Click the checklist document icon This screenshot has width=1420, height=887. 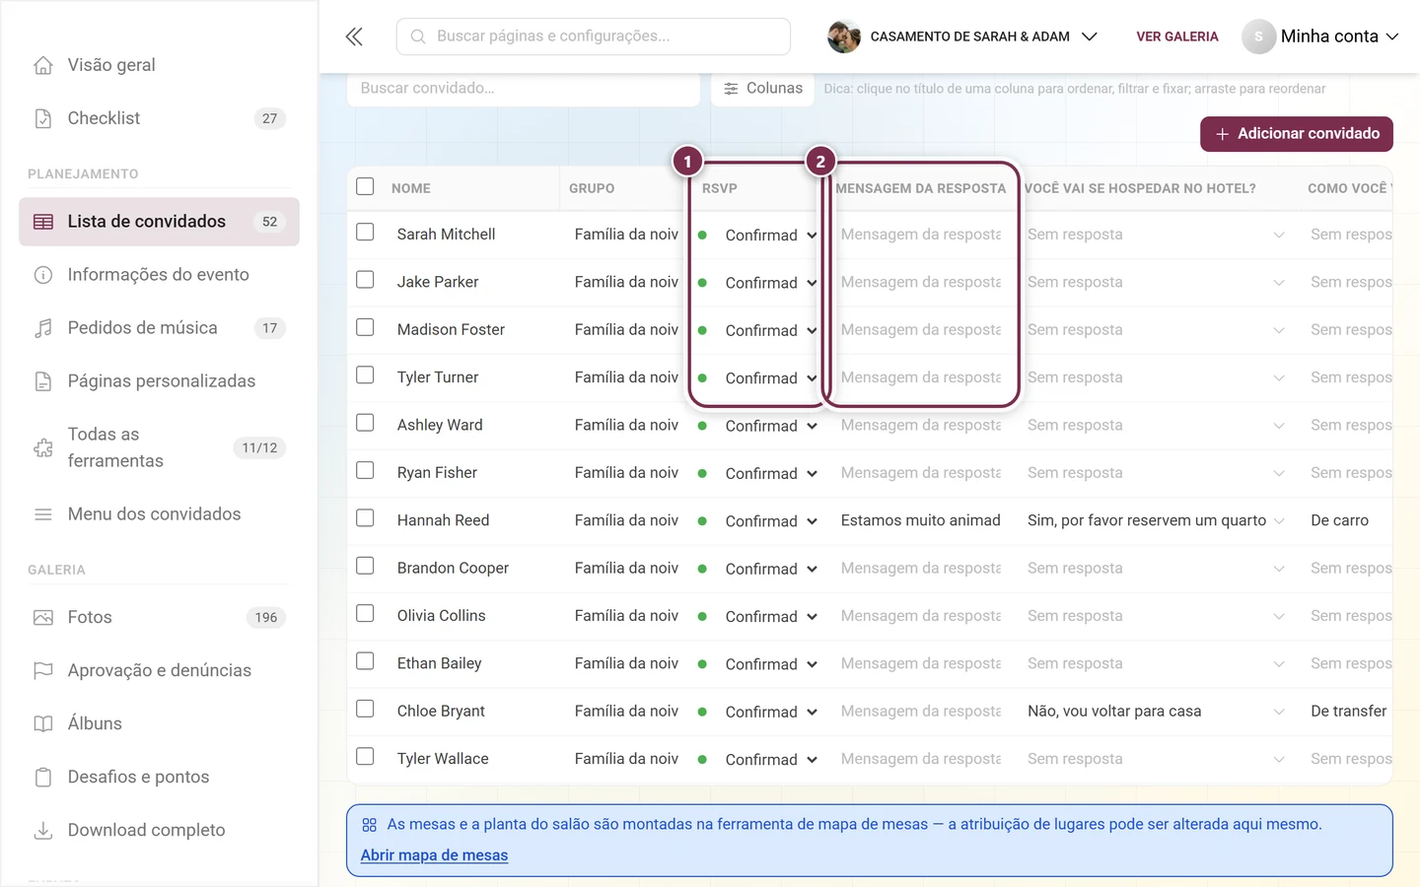(43, 118)
